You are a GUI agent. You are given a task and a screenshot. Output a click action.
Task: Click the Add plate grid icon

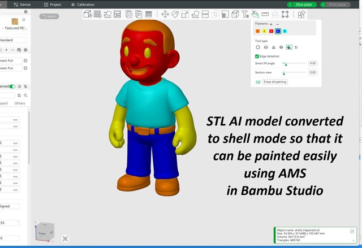coord(98,14)
